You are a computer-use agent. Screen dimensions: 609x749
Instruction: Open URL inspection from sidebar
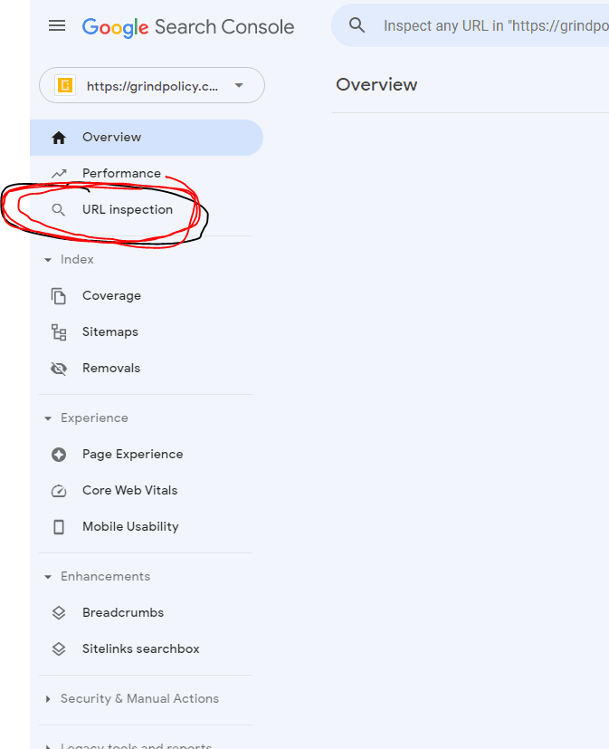point(128,210)
